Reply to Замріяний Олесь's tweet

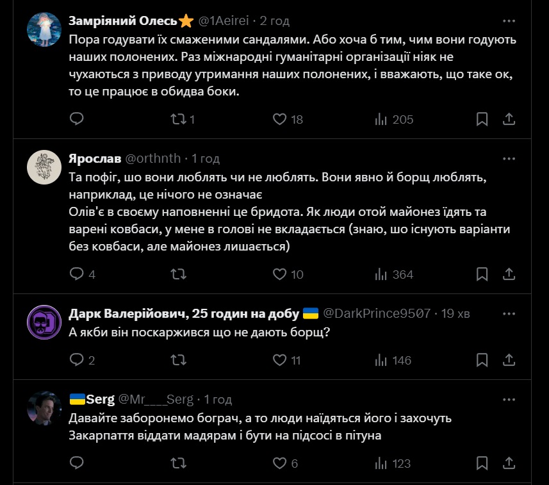pyautogui.click(x=77, y=119)
